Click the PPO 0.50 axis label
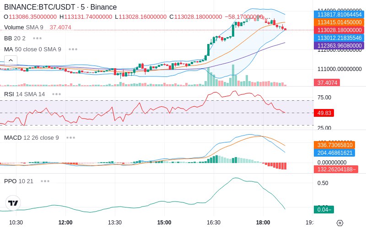 323,183
